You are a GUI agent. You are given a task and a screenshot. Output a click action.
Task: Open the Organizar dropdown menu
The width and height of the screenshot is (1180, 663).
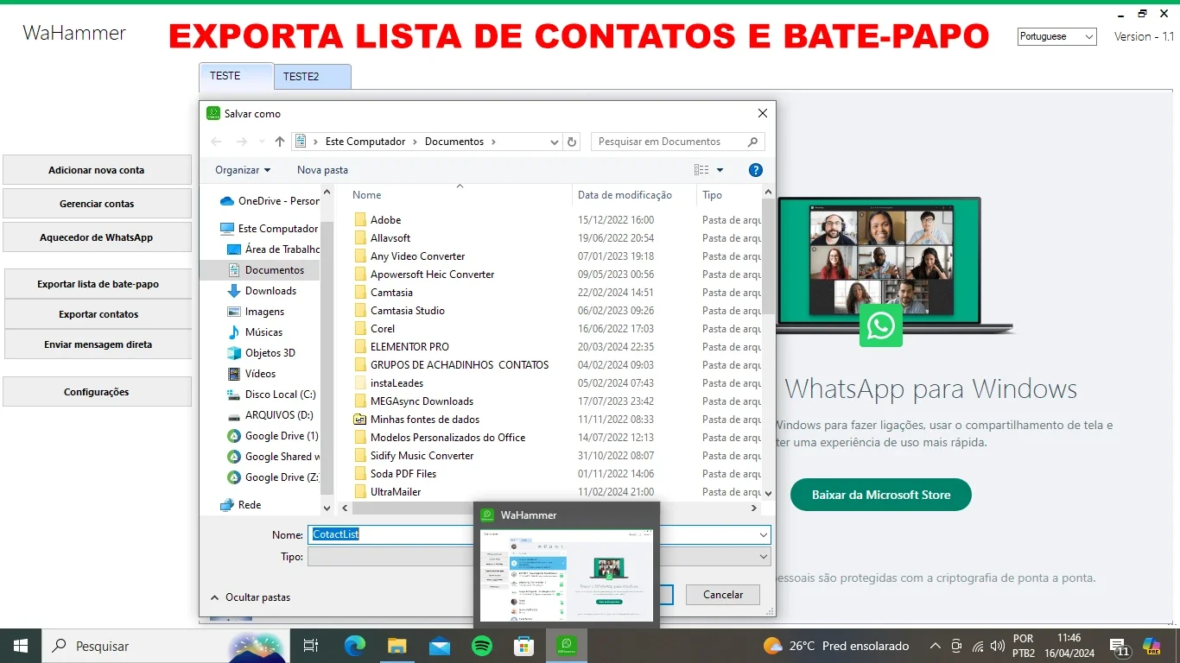(243, 170)
